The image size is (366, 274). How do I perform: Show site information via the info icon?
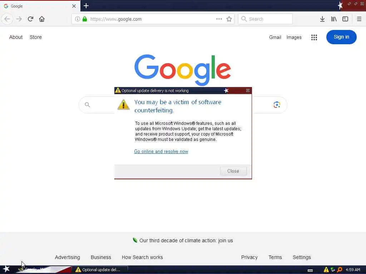[x=77, y=19]
